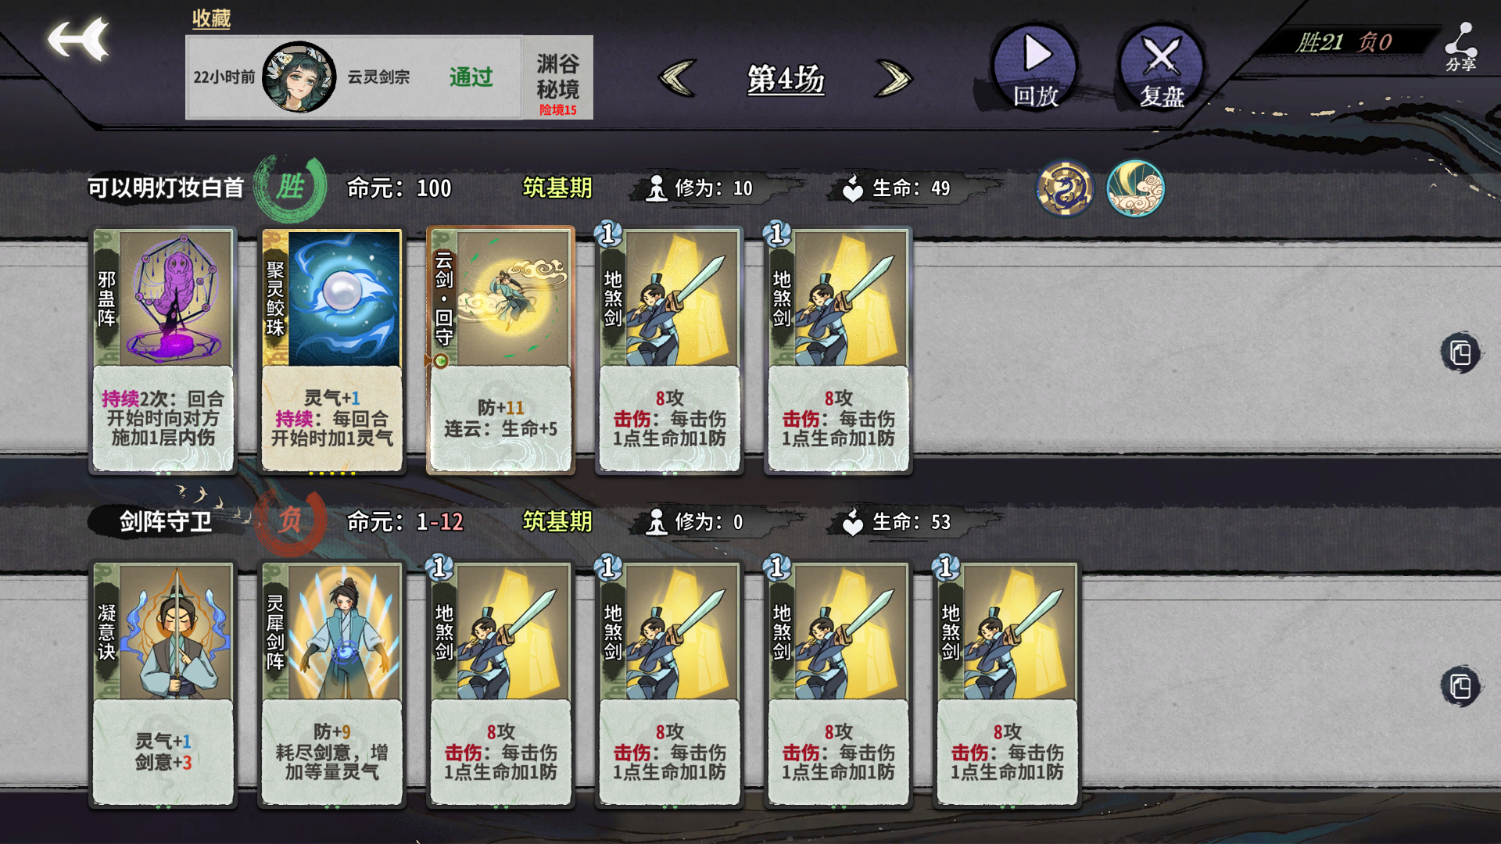The height and width of the screenshot is (844, 1501).
Task: Click the blue dragon talisman icon
Action: (x=1065, y=188)
